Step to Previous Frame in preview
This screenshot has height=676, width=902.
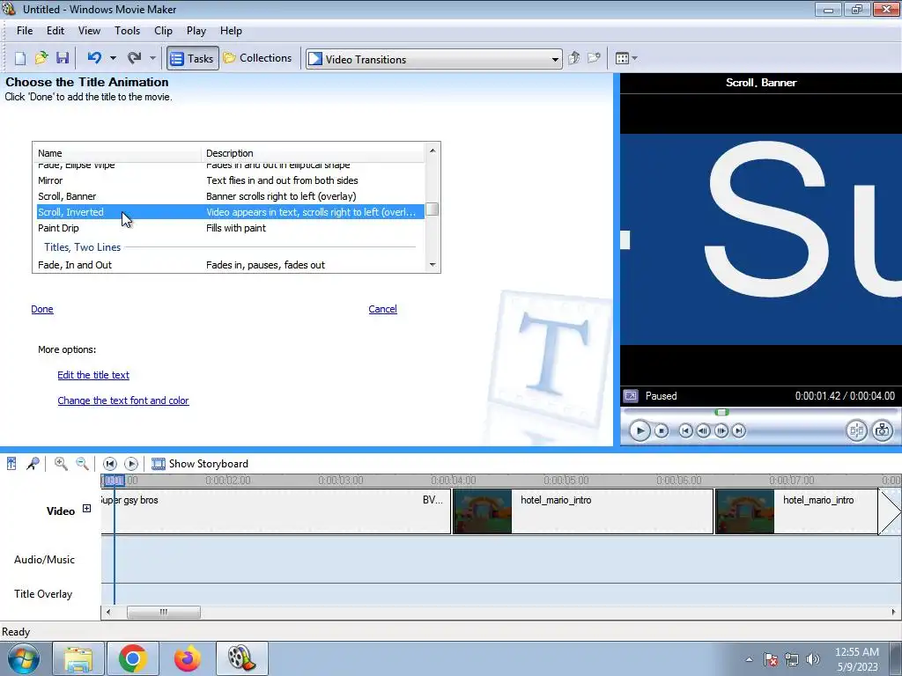[x=703, y=430]
